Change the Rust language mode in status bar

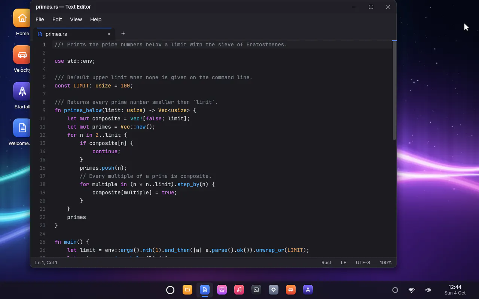326,263
